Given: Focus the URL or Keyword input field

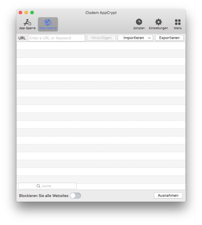Looking at the screenshot, I should point(57,38).
